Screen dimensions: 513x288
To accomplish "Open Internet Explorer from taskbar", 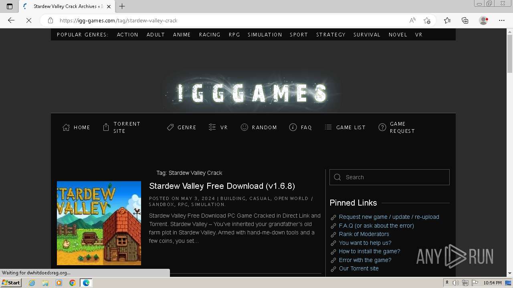I will pos(32,283).
